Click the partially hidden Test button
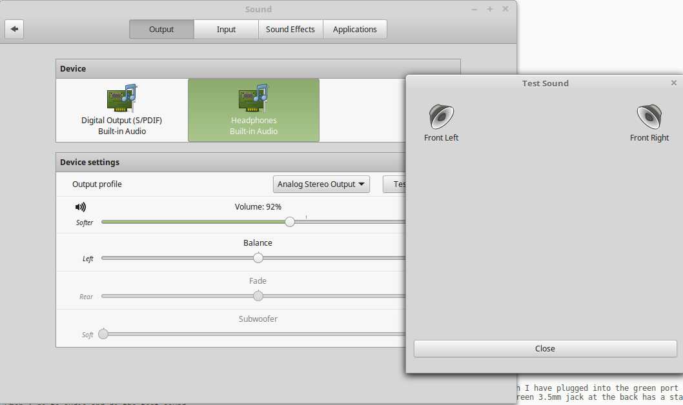The width and height of the screenshot is (683, 405). [394, 184]
